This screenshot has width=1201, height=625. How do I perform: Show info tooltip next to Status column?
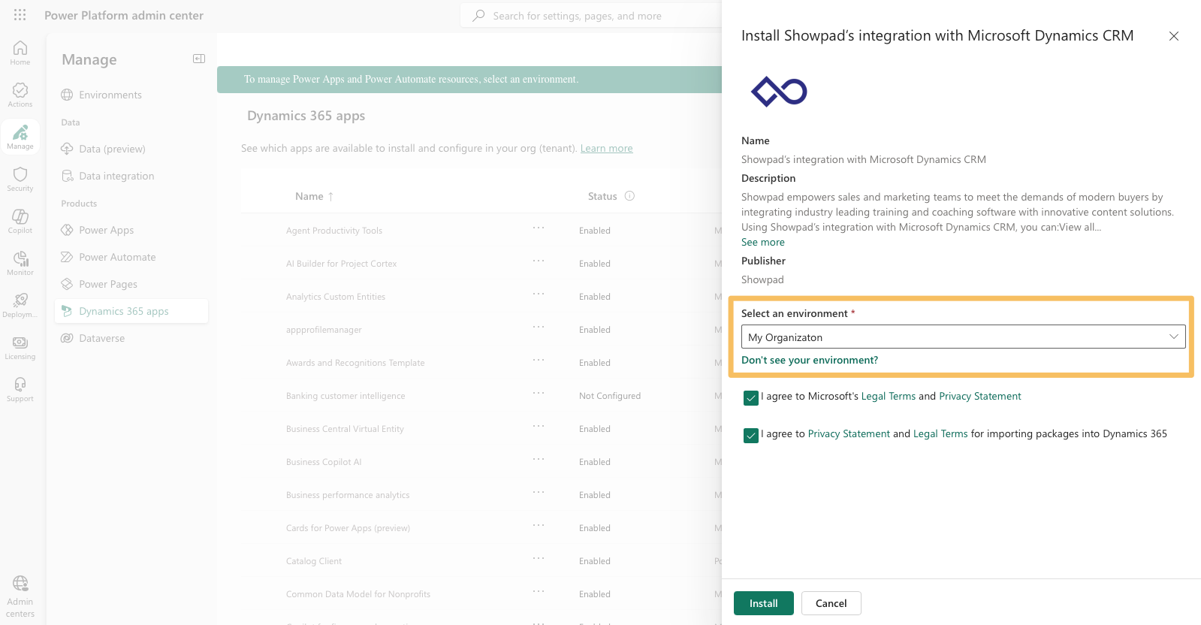point(629,196)
